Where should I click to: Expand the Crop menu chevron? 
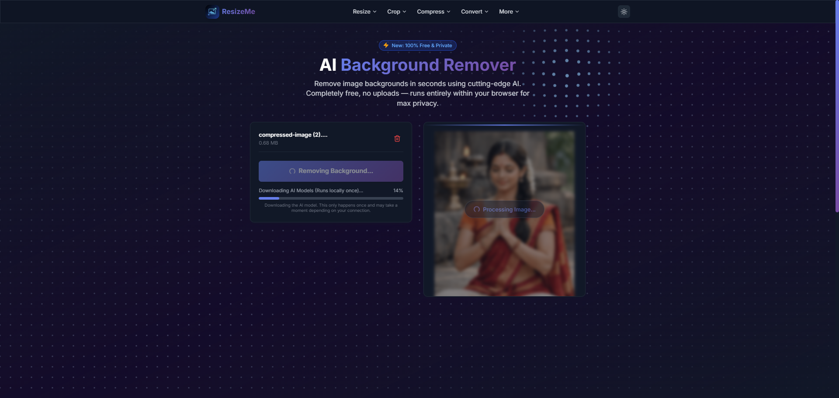pos(404,12)
